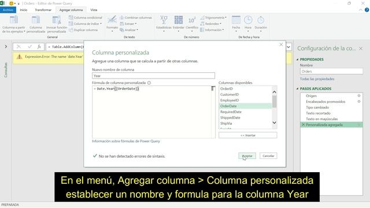
Task: Select ShipVia in available columns
Action: (245, 123)
